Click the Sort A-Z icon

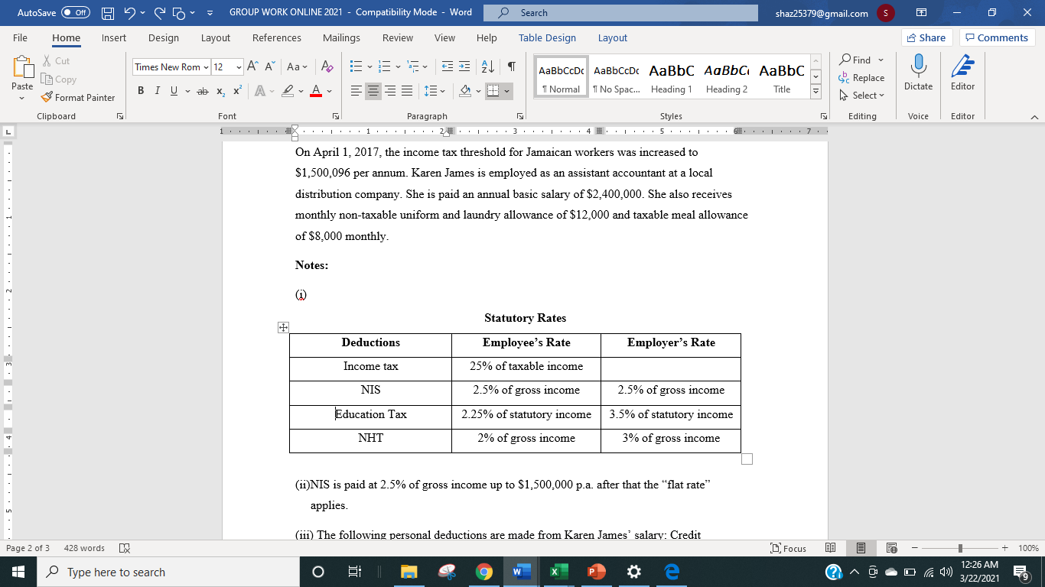489,66
